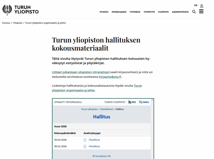Screen dimensions: 214x159
Task: Click the DYNASTY TIETOPALVELU header text
Action: pos(68,102)
